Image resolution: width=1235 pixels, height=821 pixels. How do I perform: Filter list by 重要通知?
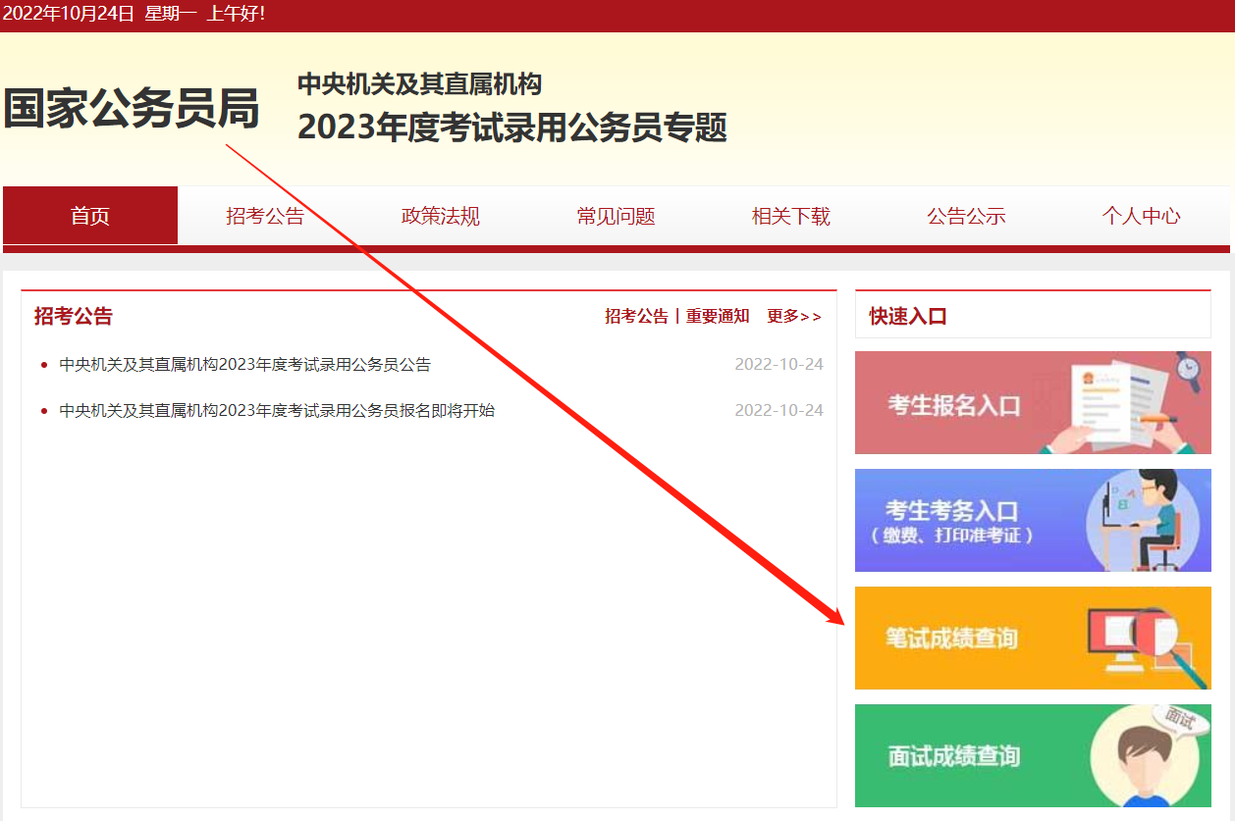718,316
